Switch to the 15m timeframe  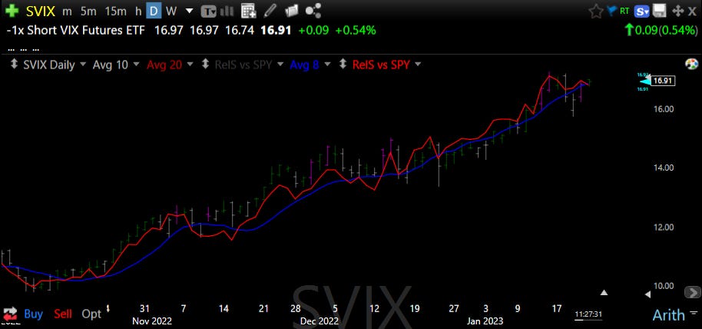[115, 12]
